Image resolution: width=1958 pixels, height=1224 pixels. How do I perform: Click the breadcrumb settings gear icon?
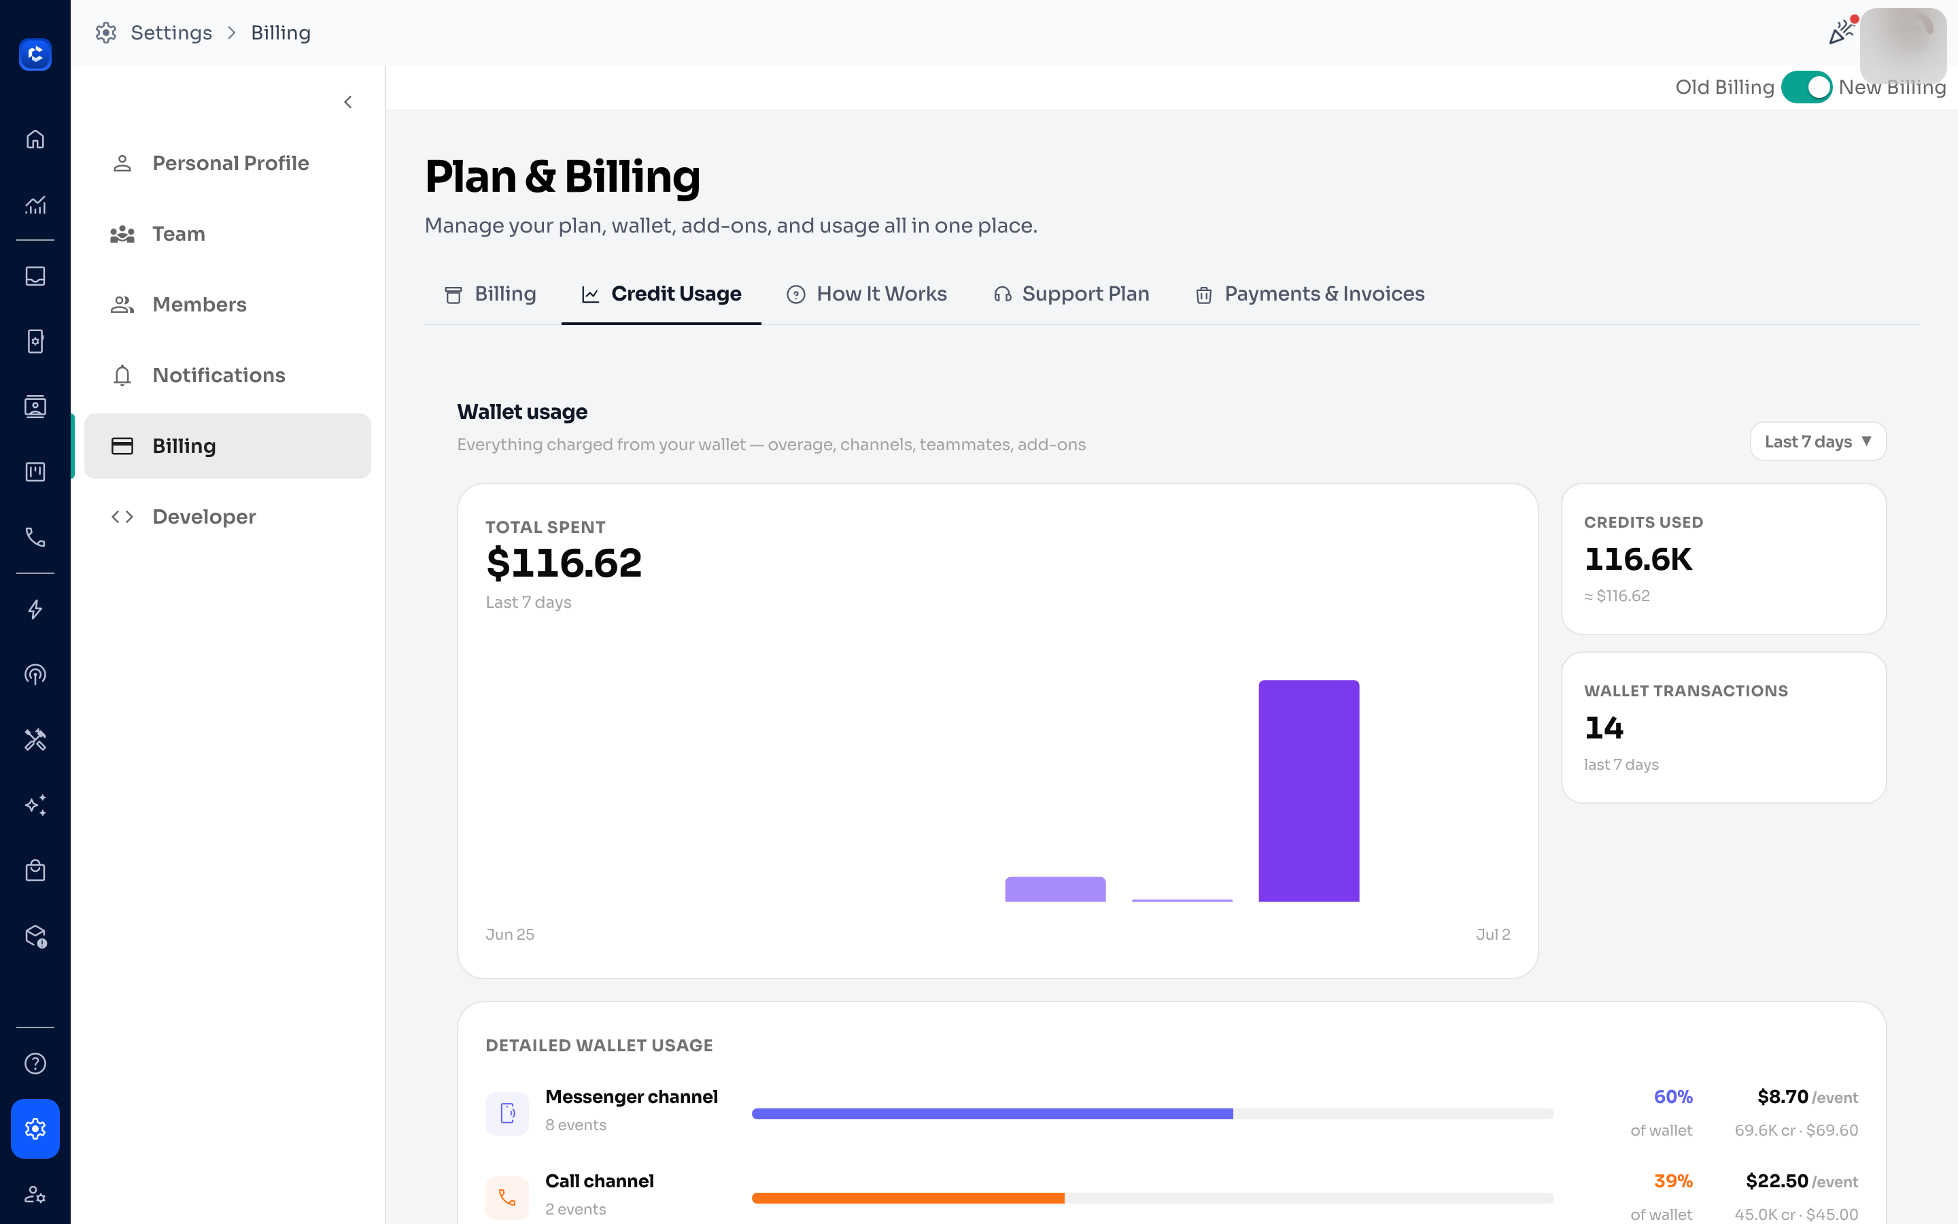click(106, 33)
